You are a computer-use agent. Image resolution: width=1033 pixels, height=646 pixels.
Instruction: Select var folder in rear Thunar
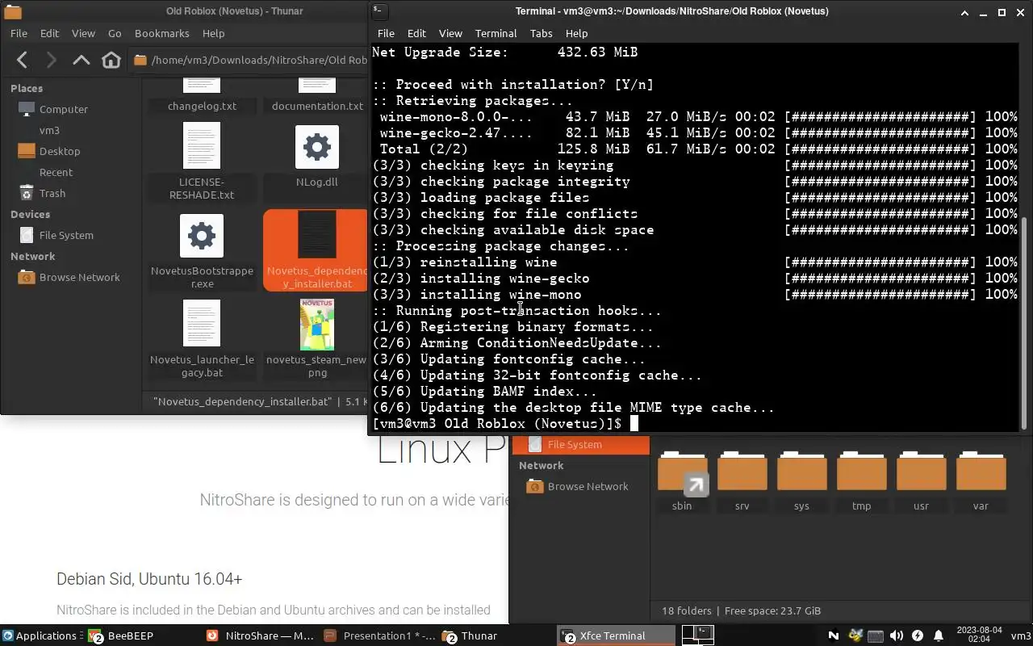[981, 480]
